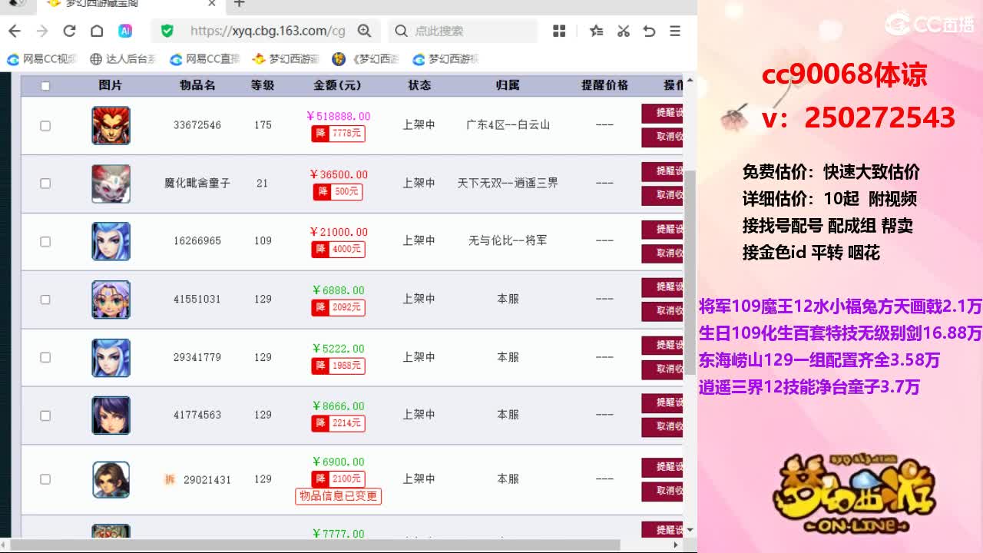Click the 降 4000元 price-drop badge

(338, 249)
